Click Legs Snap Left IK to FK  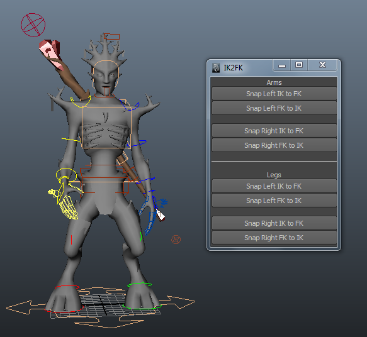pyautogui.click(x=274, y=186)
